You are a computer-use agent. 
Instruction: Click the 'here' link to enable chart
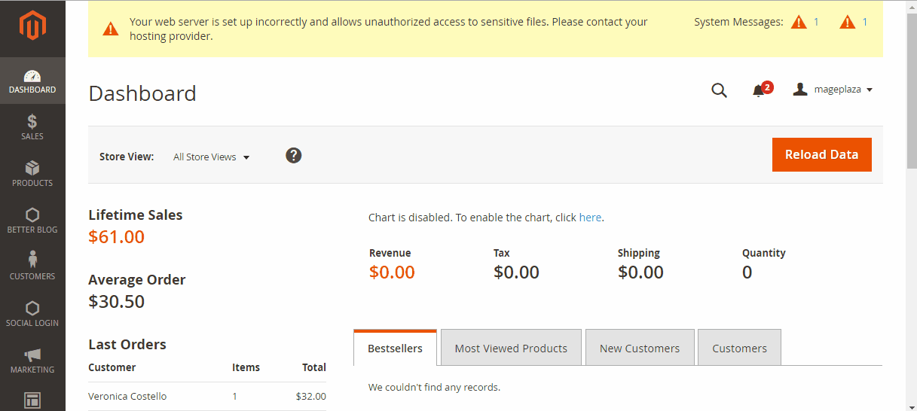coord(590,218)
